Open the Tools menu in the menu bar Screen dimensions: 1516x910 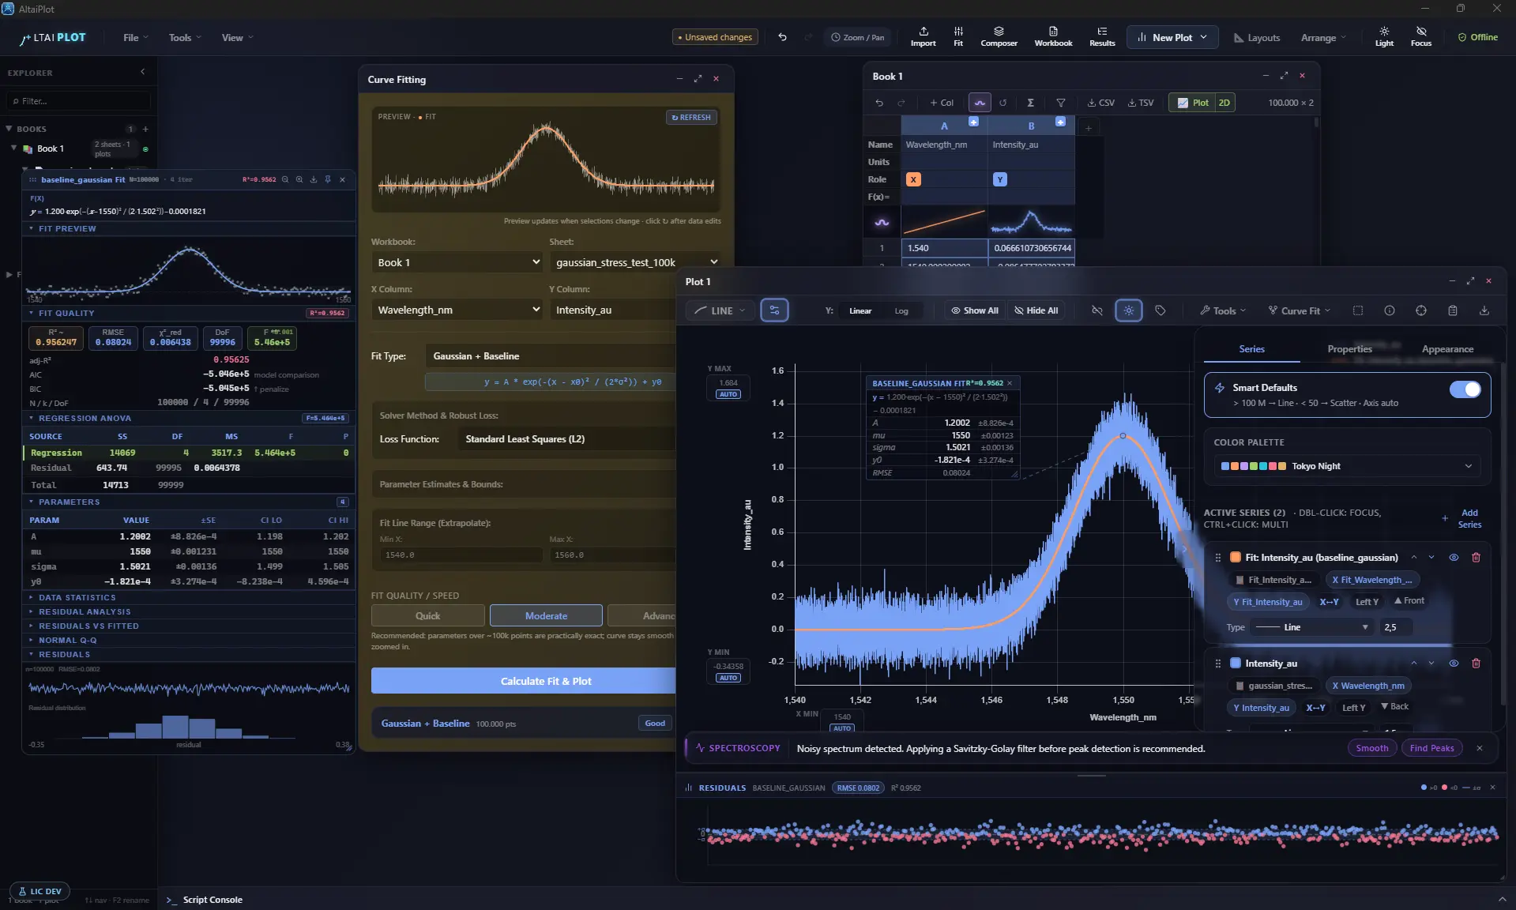click(x=185, y=37)
